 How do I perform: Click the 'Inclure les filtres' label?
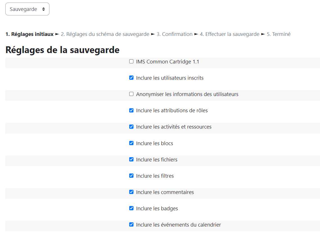[x=155, y=176]
